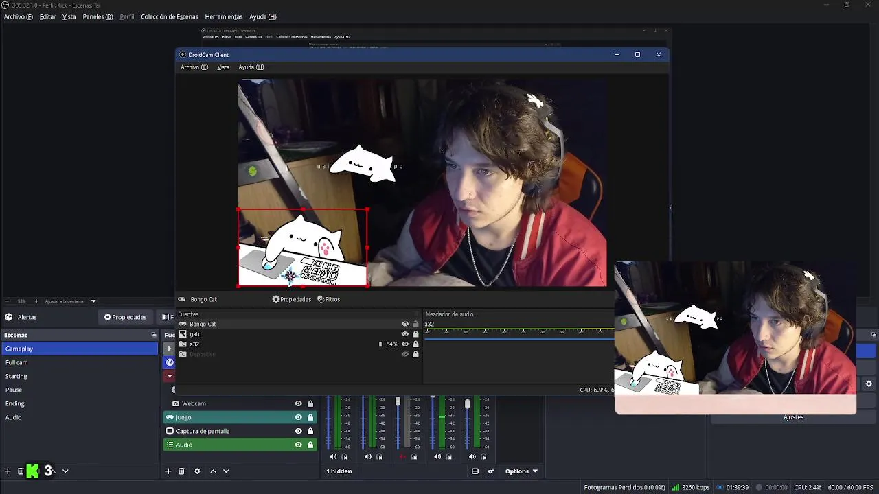The height and width of the screenshot is (494, 879).
Task: Select the Captura de pantalla source
Action: click(240, 431)
